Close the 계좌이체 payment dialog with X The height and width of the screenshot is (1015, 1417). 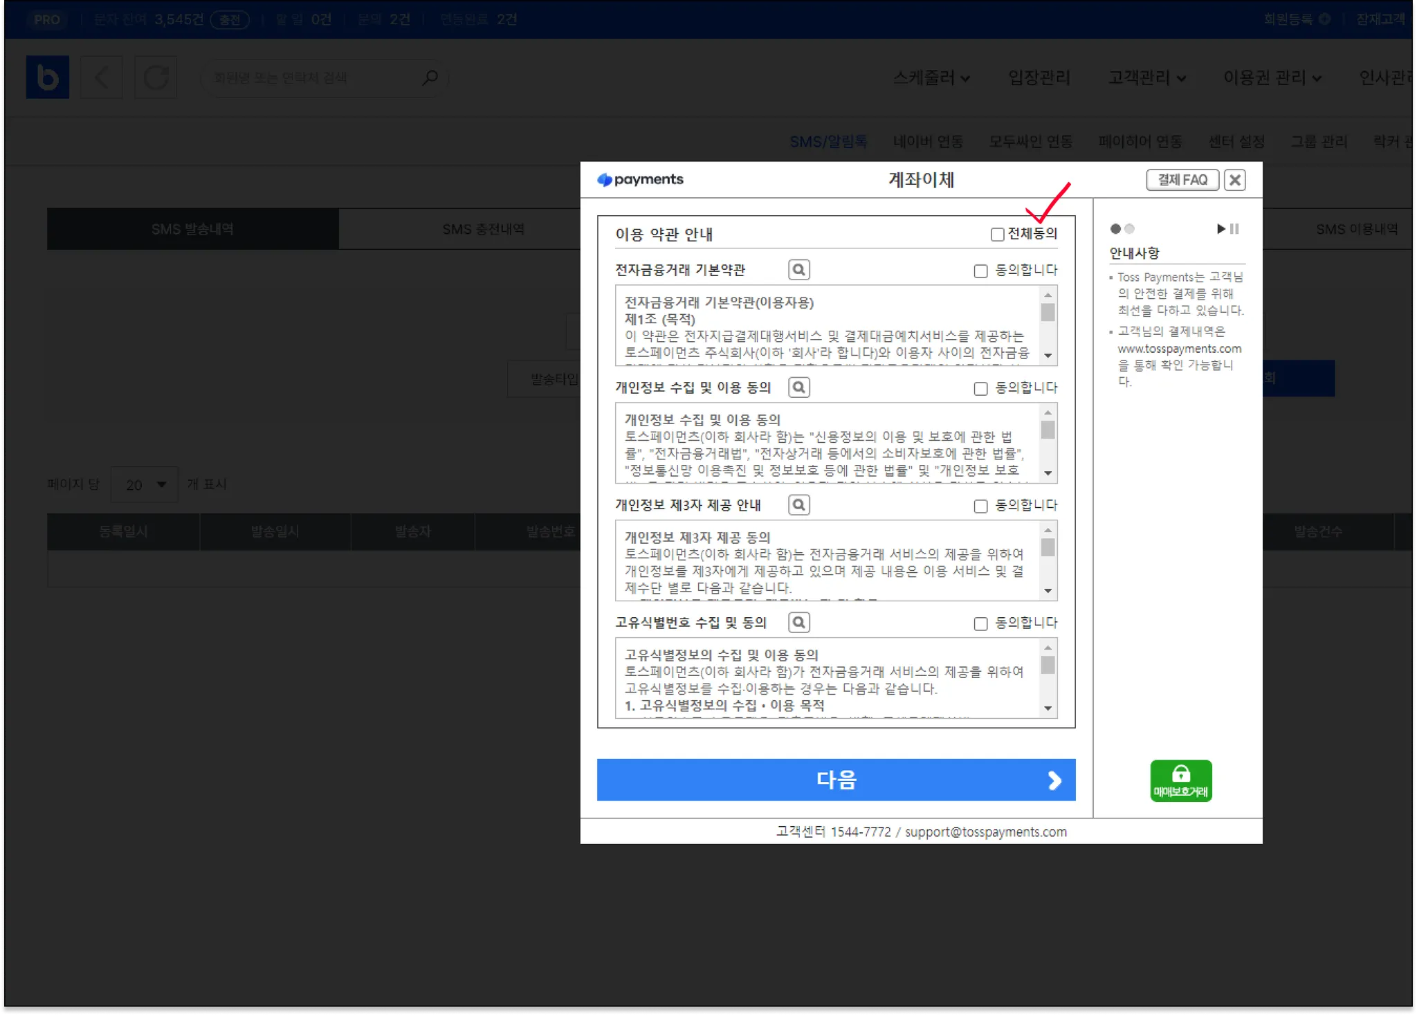[x=1234, y=180]
